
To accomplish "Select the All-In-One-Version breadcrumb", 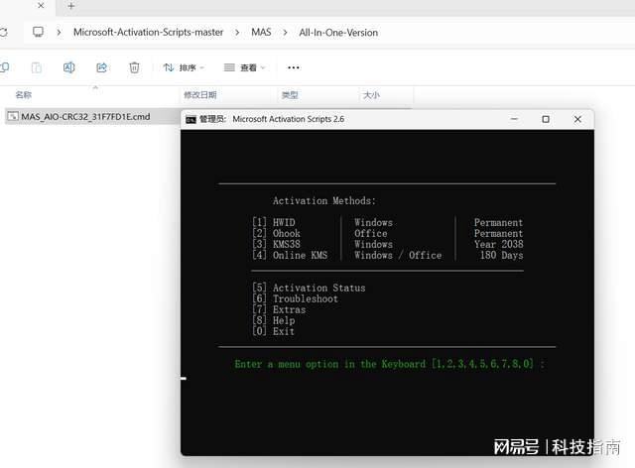I will pos(338,33).
